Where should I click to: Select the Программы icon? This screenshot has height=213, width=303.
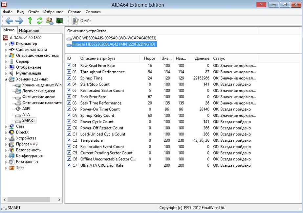pyautogui.click(x=12, y=144)
